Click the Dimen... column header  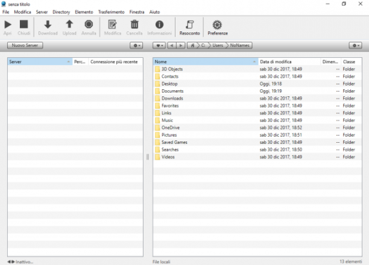click(x=330, y=62)
